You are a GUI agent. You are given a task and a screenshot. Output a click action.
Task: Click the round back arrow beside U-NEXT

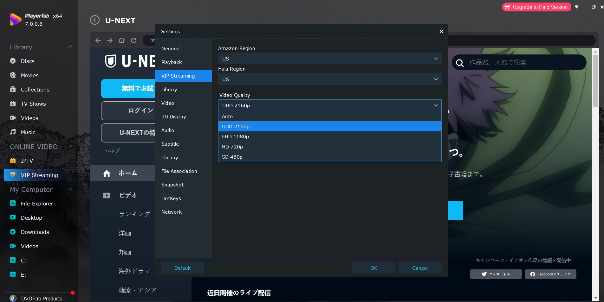click(94, 20)
